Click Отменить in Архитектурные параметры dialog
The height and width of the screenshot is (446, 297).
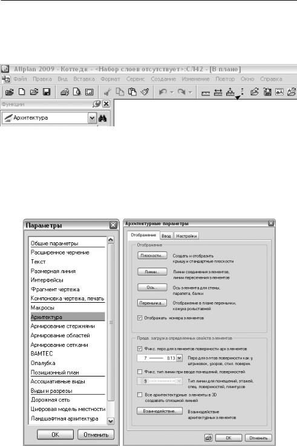click(258, 438)
